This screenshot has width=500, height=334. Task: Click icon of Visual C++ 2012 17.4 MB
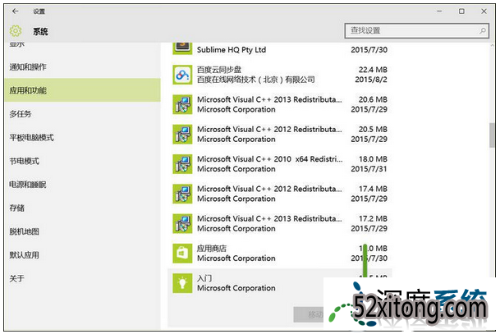(182, 194)
